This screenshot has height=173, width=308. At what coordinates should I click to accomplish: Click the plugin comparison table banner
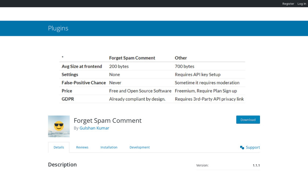click(153, 78)
